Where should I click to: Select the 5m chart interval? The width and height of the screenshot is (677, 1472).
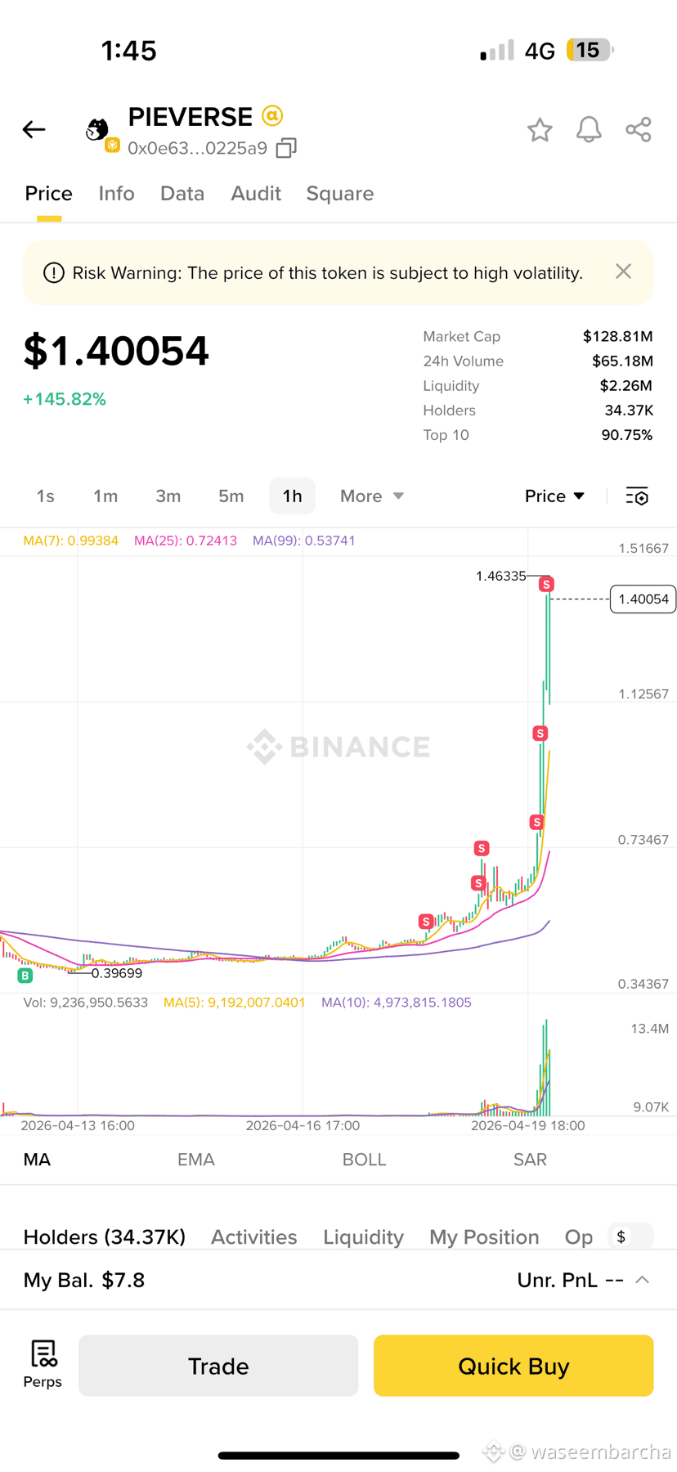[x=231, y=496]
